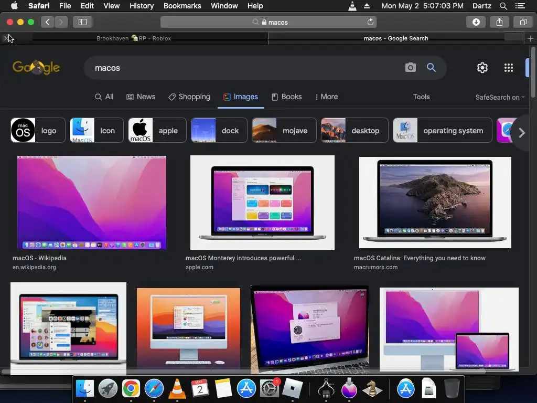Close the Brookhaven tab with X

point(6,38)
